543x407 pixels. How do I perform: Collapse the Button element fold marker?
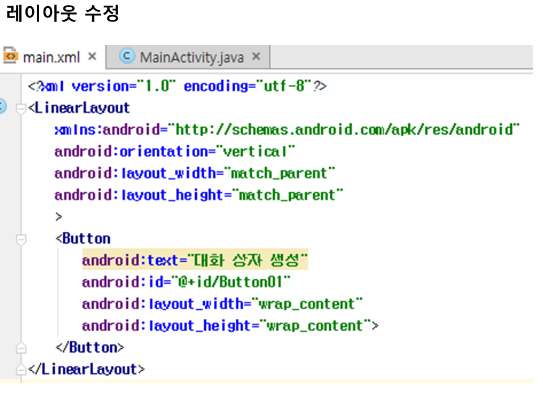pyautogui.click(x=21, y=240)
